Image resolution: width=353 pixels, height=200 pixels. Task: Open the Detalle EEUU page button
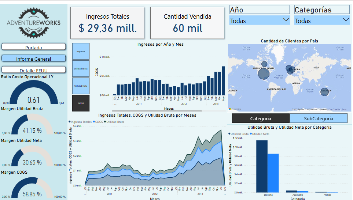pyautogui.click(x=34, y=70)
